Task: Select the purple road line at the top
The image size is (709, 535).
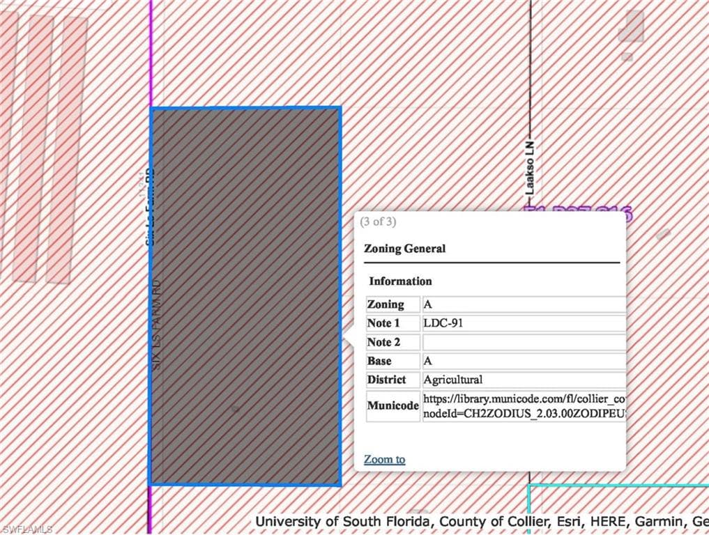Action: tap(151, 54)
